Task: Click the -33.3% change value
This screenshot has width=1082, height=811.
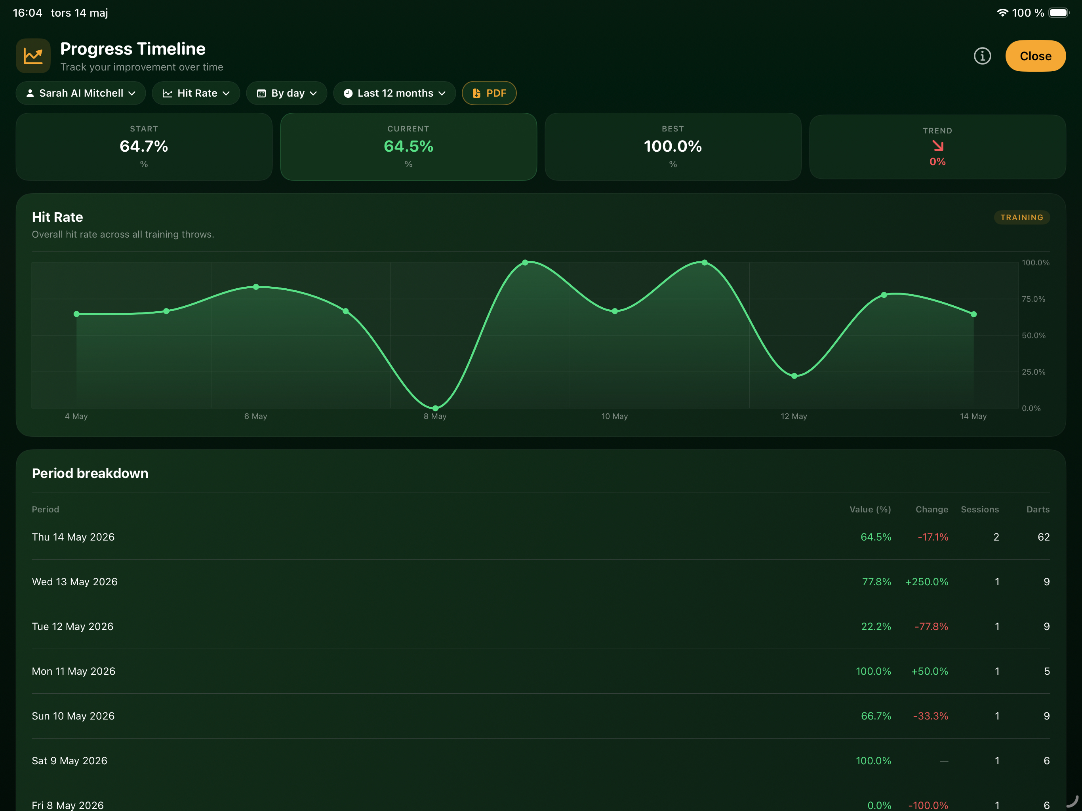Action: 930,716
